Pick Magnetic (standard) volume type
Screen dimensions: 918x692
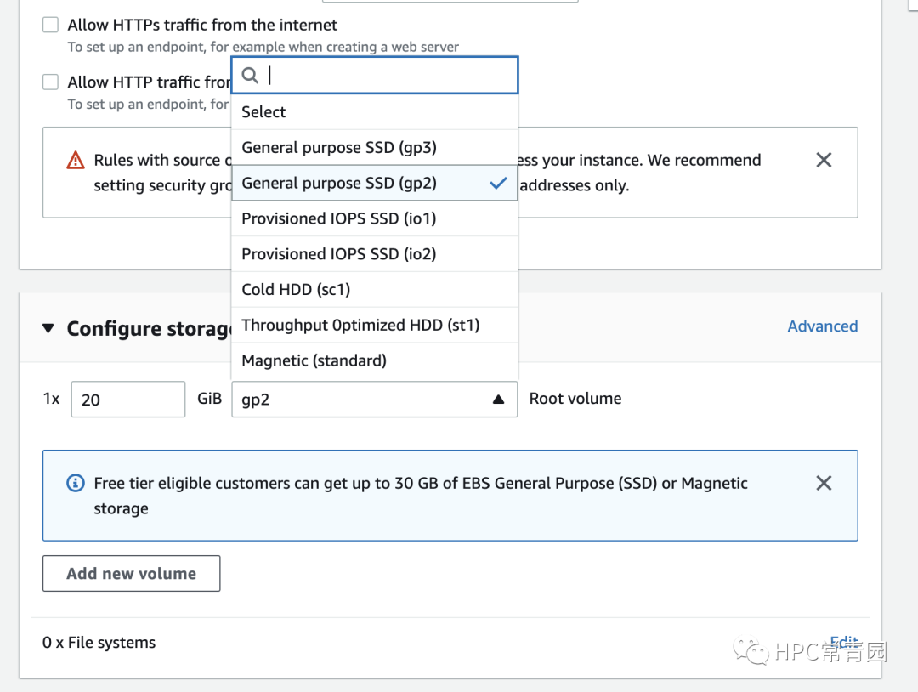click(314, 360)
